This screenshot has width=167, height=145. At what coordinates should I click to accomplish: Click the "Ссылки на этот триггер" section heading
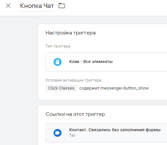(75, 114)
